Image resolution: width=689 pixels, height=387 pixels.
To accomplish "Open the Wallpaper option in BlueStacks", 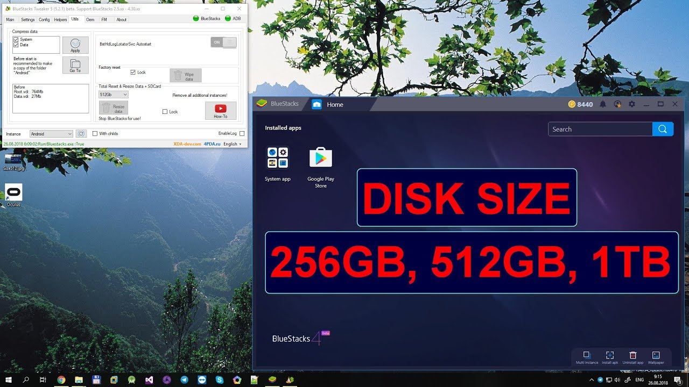I will [x=656, y=357].
